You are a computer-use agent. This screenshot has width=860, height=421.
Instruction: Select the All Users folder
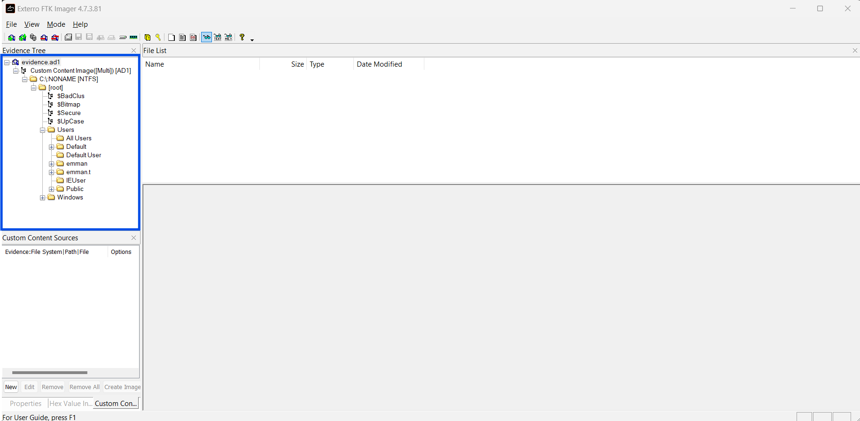[79, 138]
